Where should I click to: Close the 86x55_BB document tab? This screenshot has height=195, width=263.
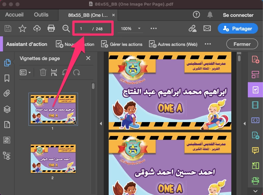pos(114,15)
